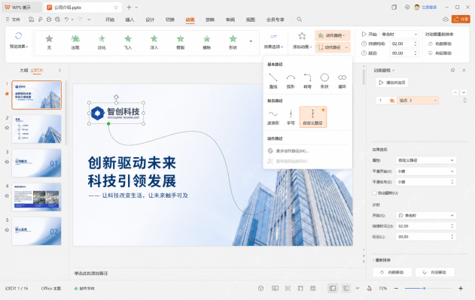Click the cloud sync icon near share
The image size is (475, 300).
pos(446,20)
